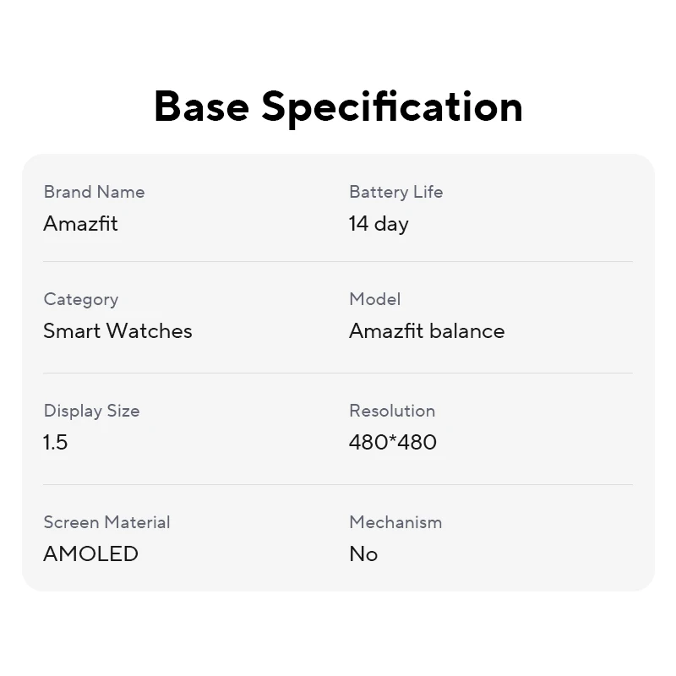Click divider line below Display Size row
Image resolution: width=676 pixels, height=676 pixels.
tap(338, 484)
